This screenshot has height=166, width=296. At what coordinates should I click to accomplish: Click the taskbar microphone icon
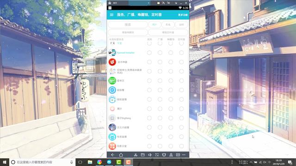tap(72, 162)
